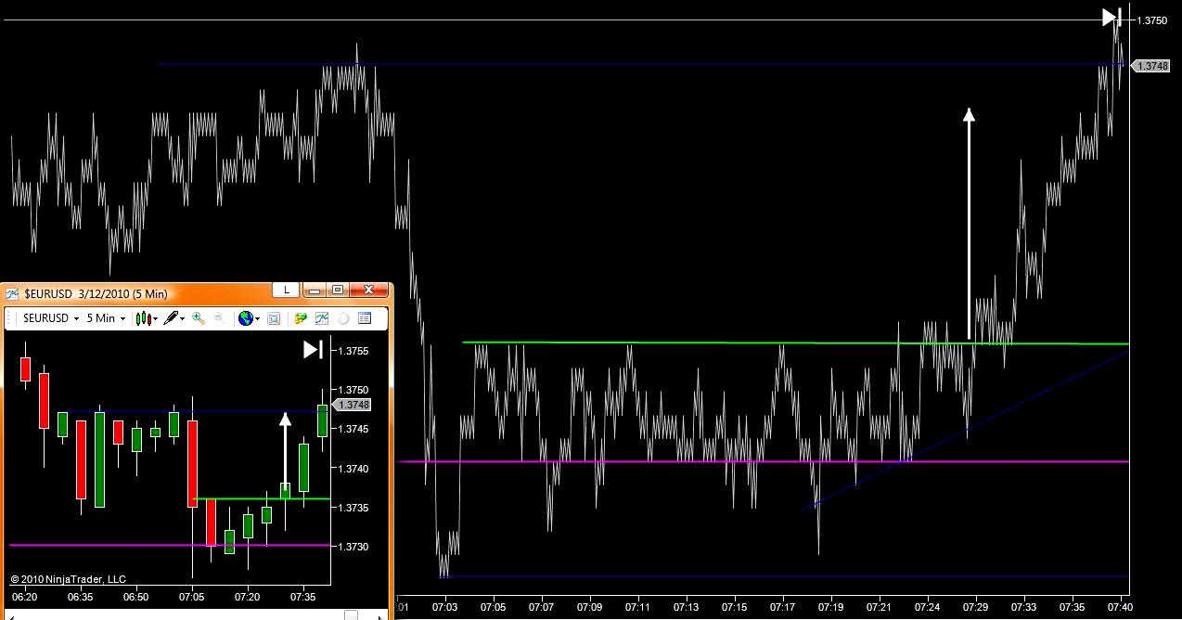Click the 07:29 time label on large chart
Screen dimensions: 1182x620
[x=975, y=607]
